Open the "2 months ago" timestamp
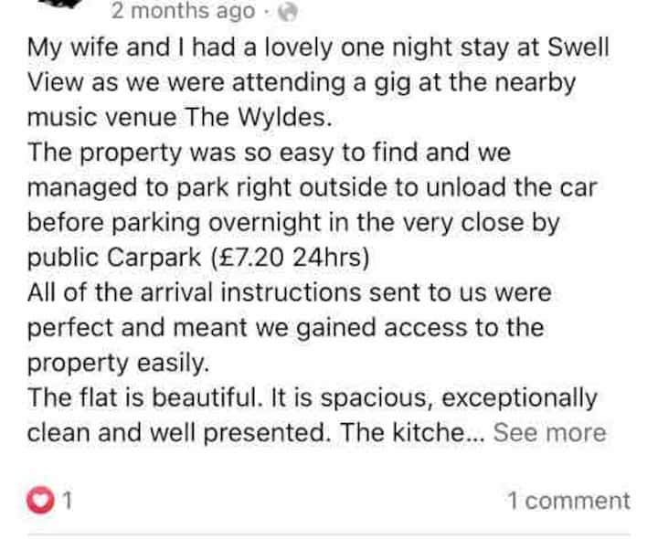The height and width of the screenshot is (539, 658). [183, 11]
